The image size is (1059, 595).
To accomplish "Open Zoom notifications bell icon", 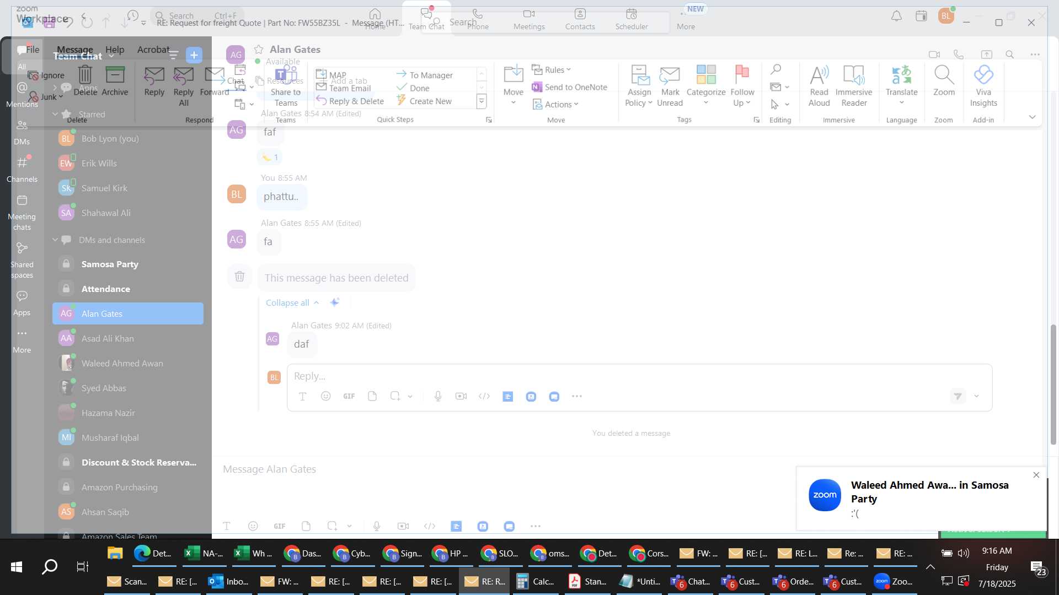I will point(896,16).
